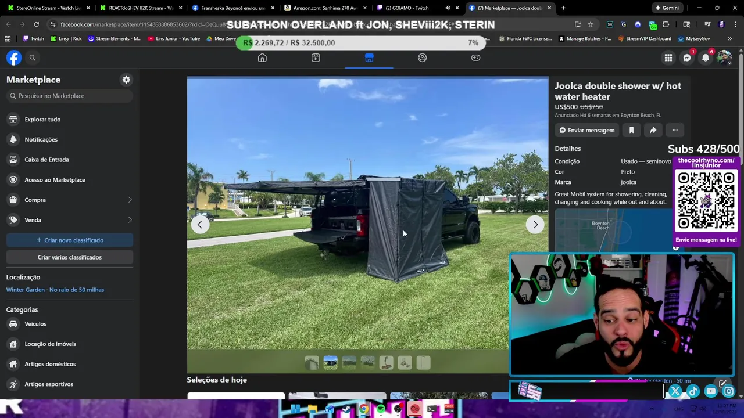Open Veículos category
The height and width of the screenshot is (418, 744).
(x=70, y=324)
